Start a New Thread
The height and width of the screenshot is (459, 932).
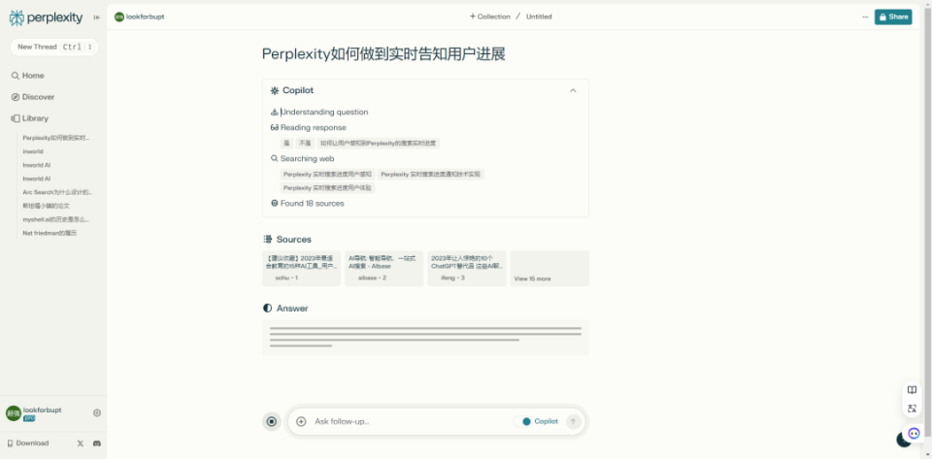coord(53,47)
